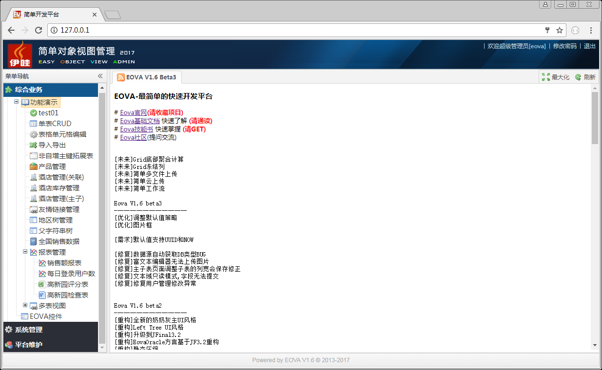Click the 销售额报表 chart icon
602x370 pixels.
42,263
